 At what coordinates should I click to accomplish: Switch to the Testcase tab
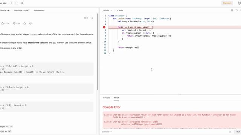(106, 97)
